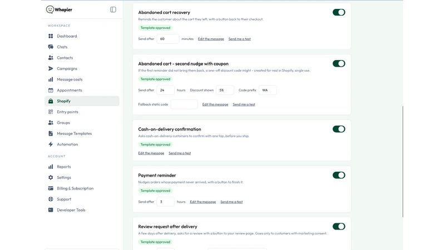Open the Campaigns menu item

pyautogui.click(x=82, y=68)
